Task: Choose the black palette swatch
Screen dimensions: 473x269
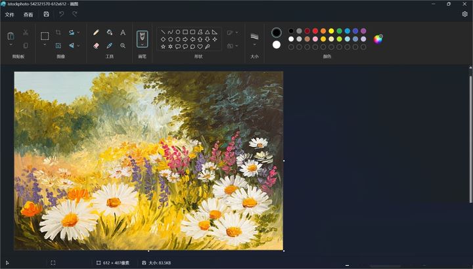Action: [291, 31]
